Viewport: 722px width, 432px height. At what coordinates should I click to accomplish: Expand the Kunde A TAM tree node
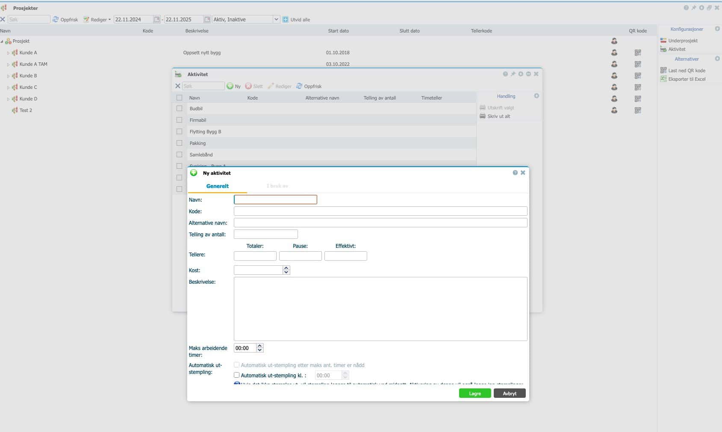click(8, 65)
